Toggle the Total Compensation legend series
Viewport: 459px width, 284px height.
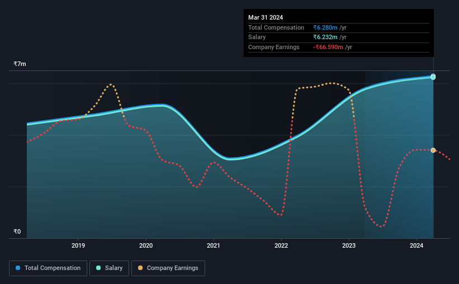48,268
